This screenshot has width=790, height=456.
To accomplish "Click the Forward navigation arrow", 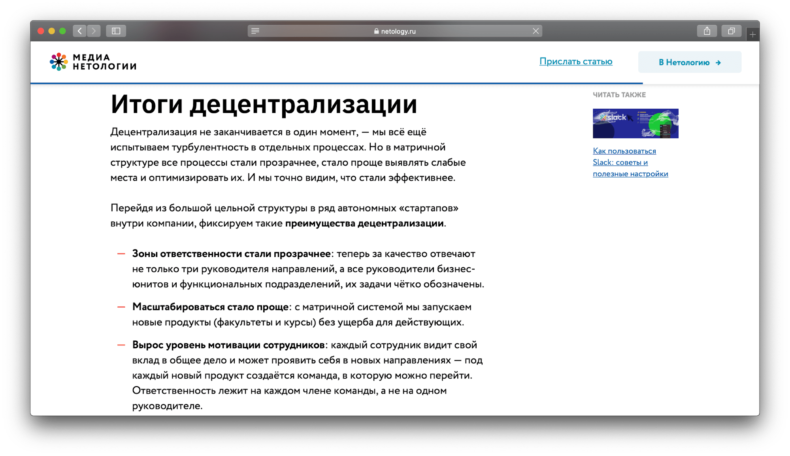I will coord(94,31).
